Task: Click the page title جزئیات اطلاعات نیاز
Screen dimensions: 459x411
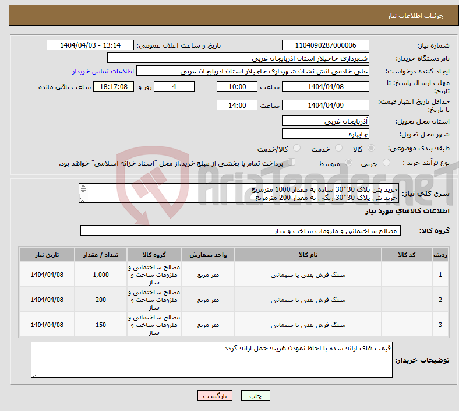Action: [x=416, y=16]
